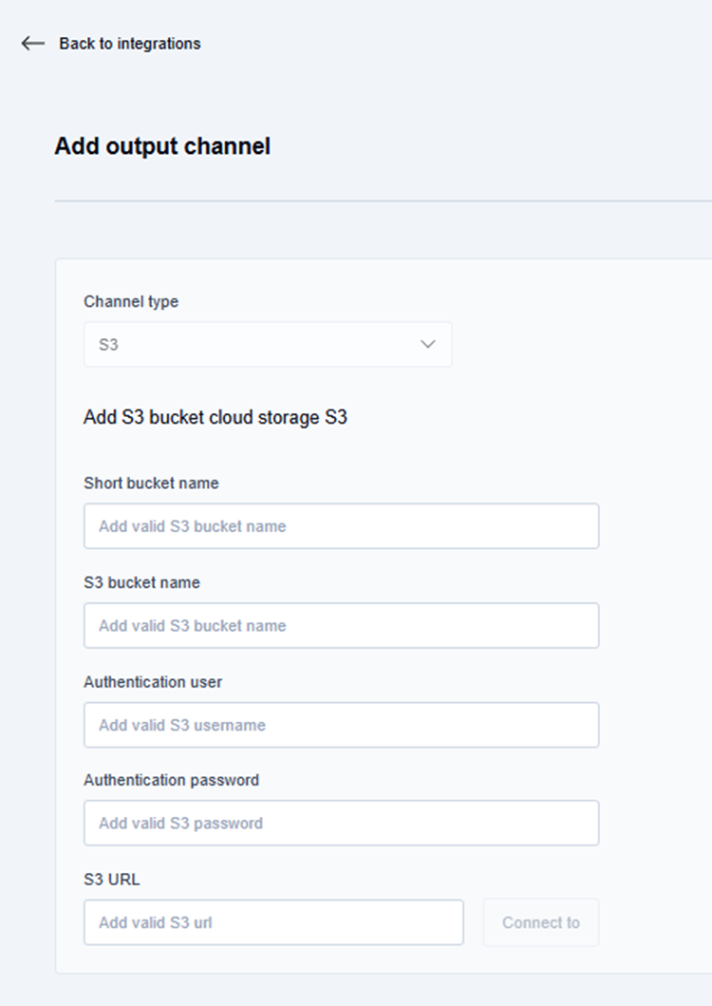Image resolution: width=712 pixels, height=1006 pixels.
Task: Expand the chevron beside S3 channel type
Action: click(x=428, y=345)
